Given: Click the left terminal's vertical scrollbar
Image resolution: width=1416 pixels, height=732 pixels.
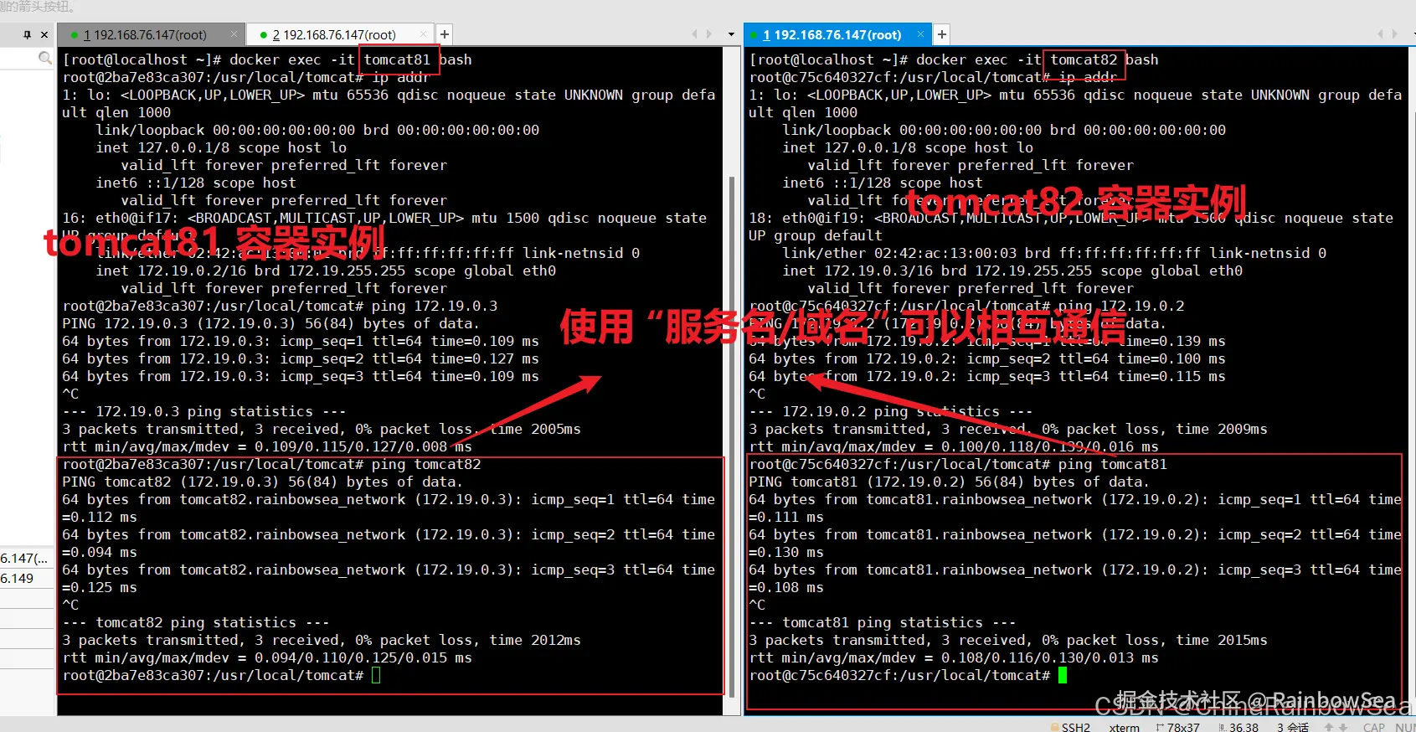Looking at the screenshot, I should click(x=733, y=436).
